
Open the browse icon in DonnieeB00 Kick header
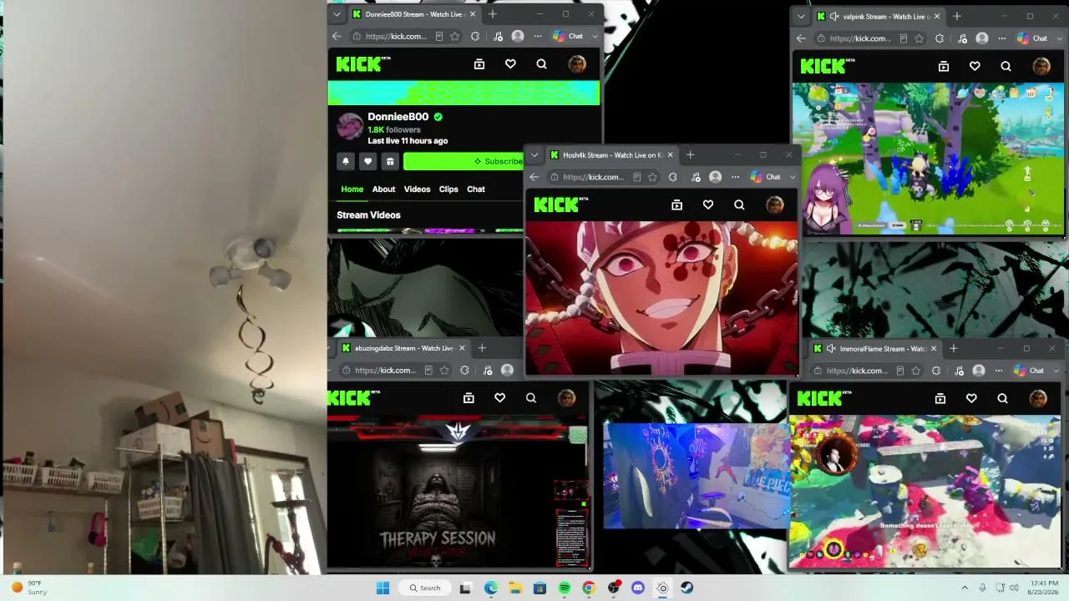(x=479, y=64)
